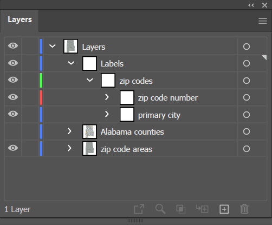Open the Layers panel hamburger menu
This screenshot has width=272, height=225.
[263, 21]
